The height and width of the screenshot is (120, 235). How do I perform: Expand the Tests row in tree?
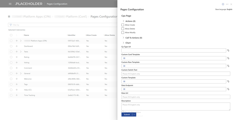[x=21, y=52]
